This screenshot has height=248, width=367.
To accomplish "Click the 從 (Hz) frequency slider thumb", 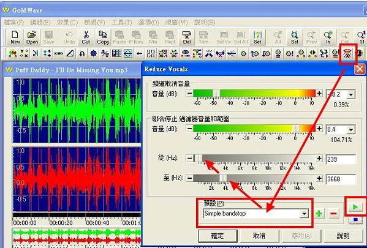I will [x=199, y=159].
